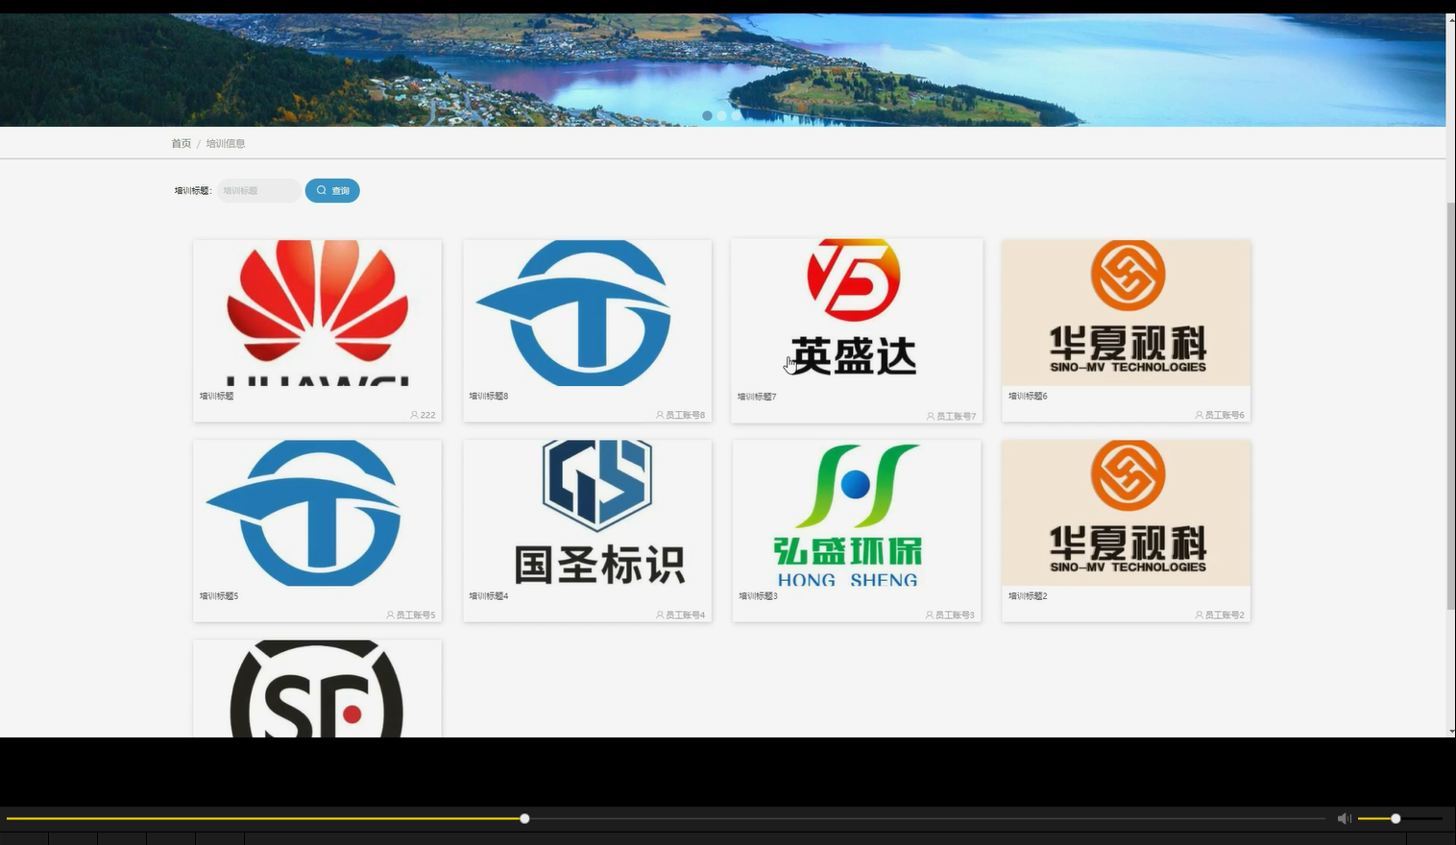The image size is (1456, 845).
Task: Click the 员工账号4 account text
Action: [686, 615]
